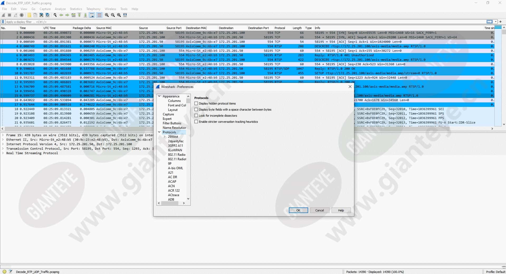Click the resize columns to content icon

click(x=125, y=15)
